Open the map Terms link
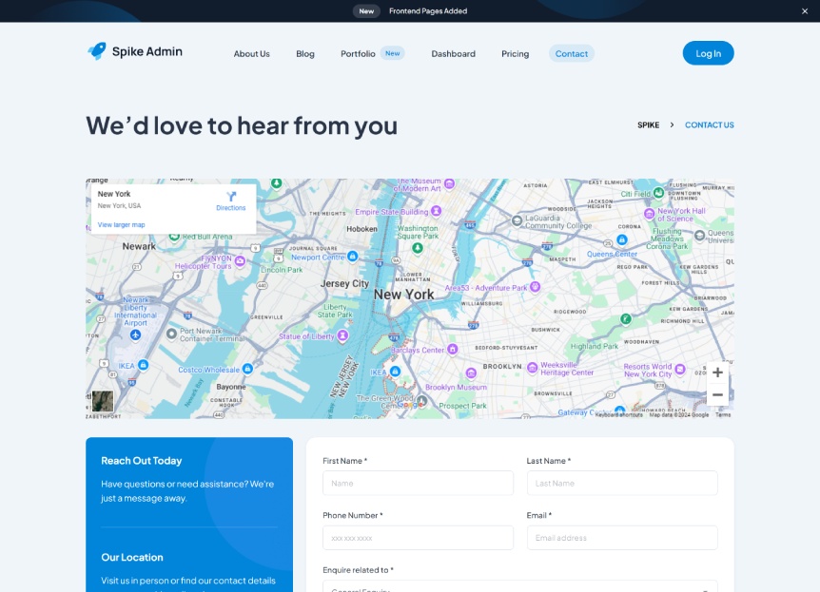 point(723,414)
